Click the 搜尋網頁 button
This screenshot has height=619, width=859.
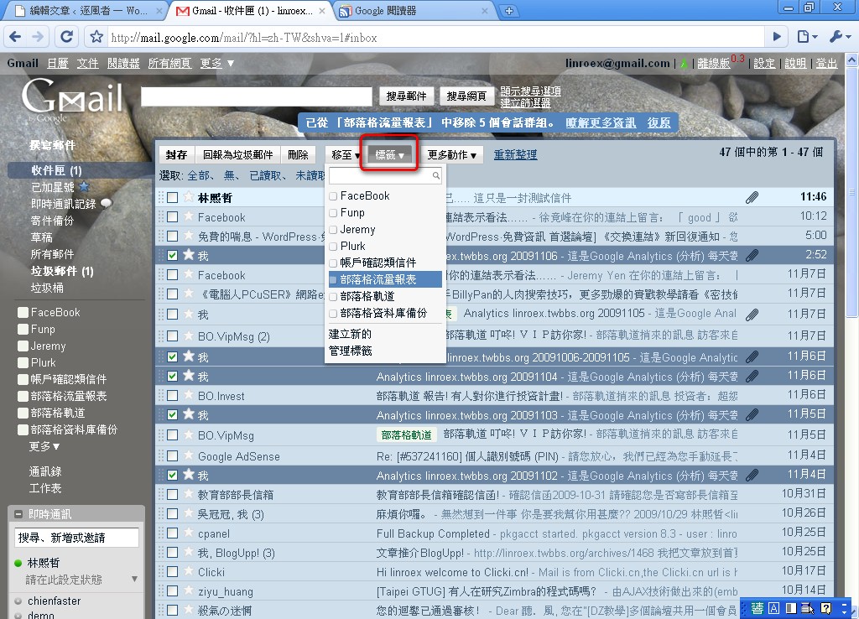(x=466, y=96)
